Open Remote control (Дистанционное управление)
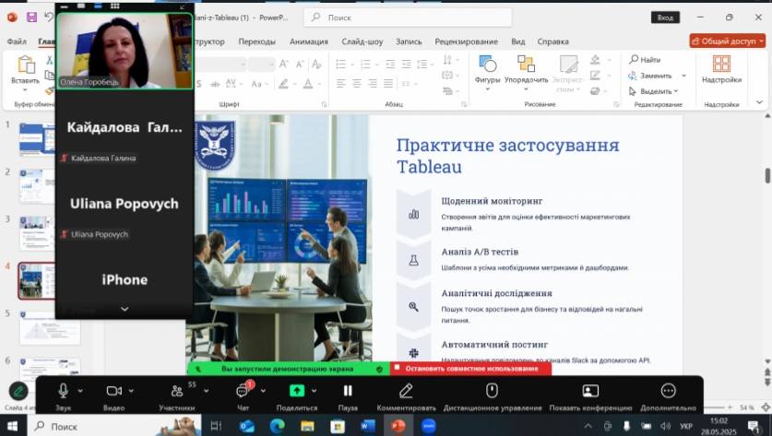Image resolution: width=772 pixels, height=436 pixels. point(492,391)
